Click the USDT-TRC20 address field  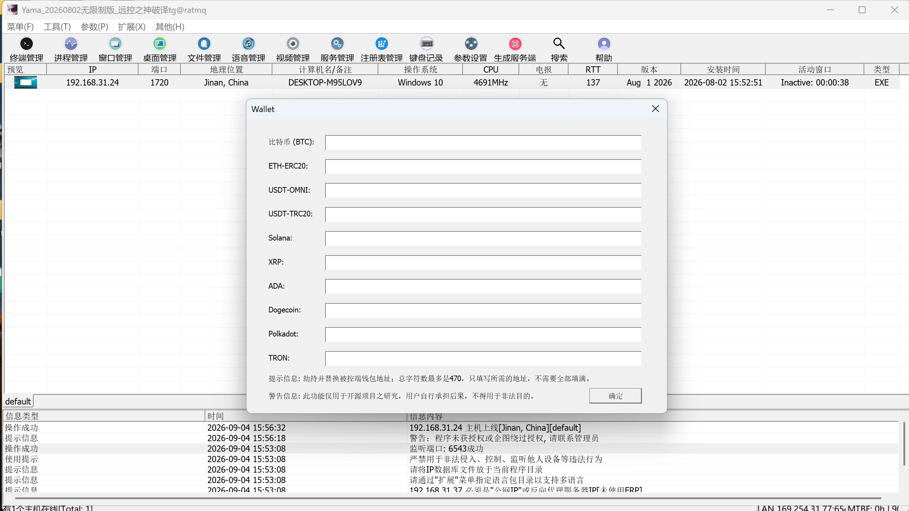[483, 215]
